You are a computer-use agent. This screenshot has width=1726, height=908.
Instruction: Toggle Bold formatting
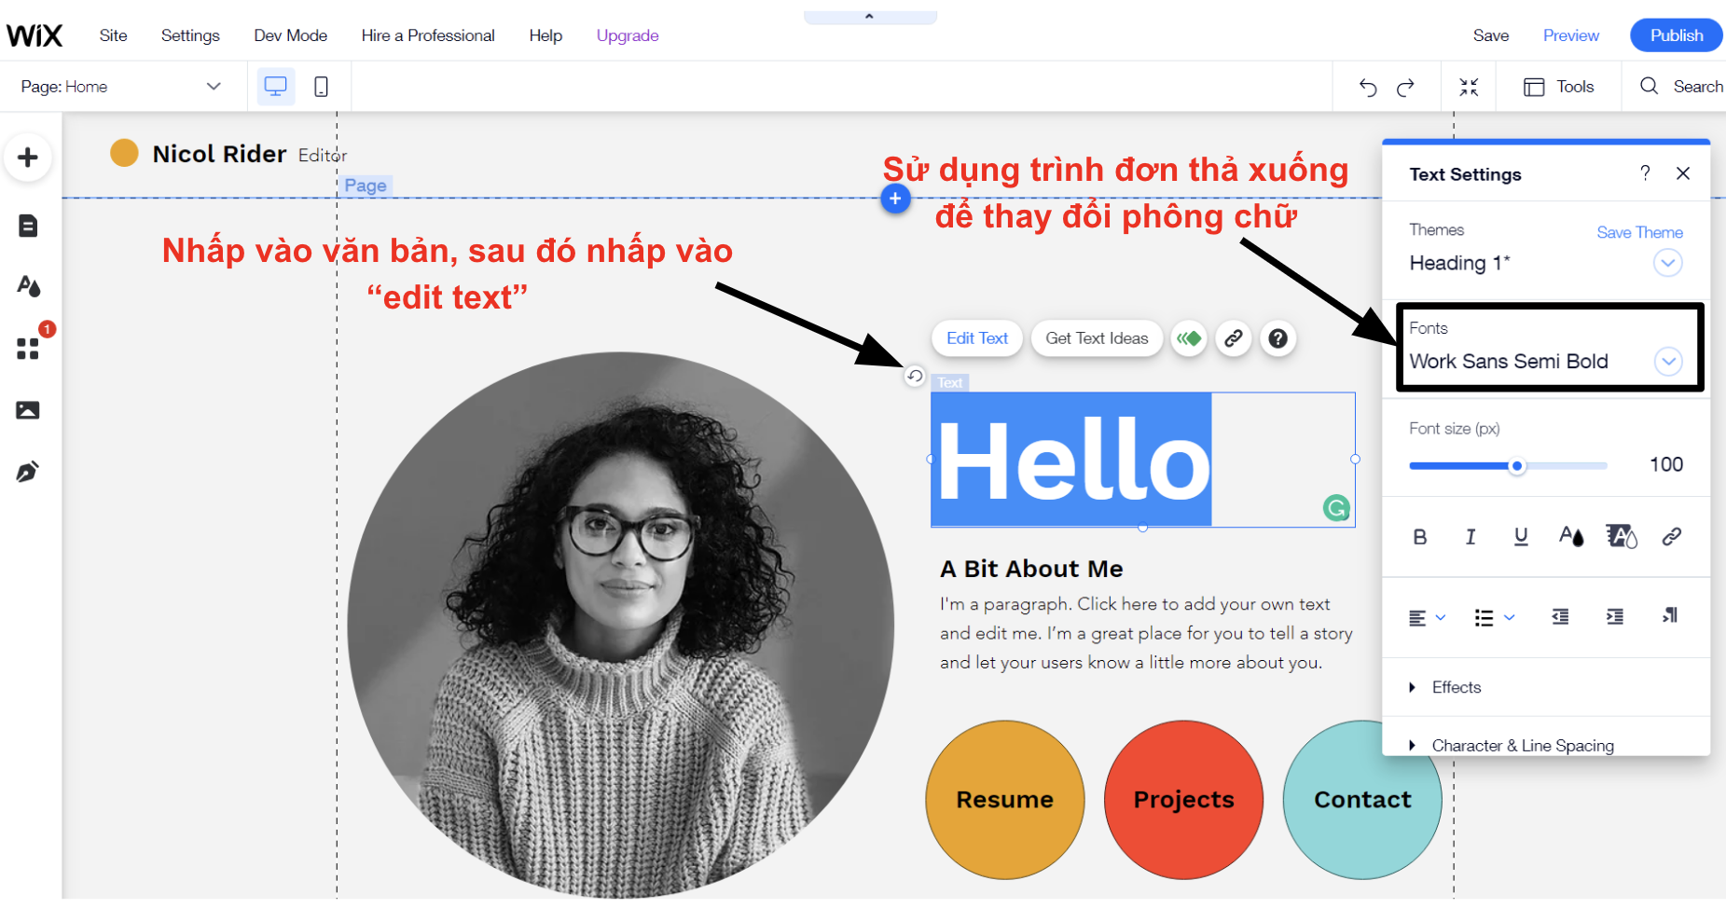pos(1419,537)
